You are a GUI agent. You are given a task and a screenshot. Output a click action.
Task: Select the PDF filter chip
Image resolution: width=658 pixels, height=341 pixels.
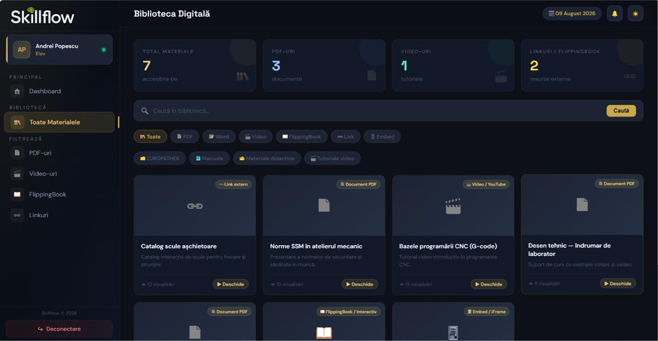point(185,137)
